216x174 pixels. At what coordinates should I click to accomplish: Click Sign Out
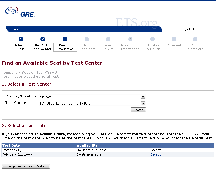(x=188, y=29)
